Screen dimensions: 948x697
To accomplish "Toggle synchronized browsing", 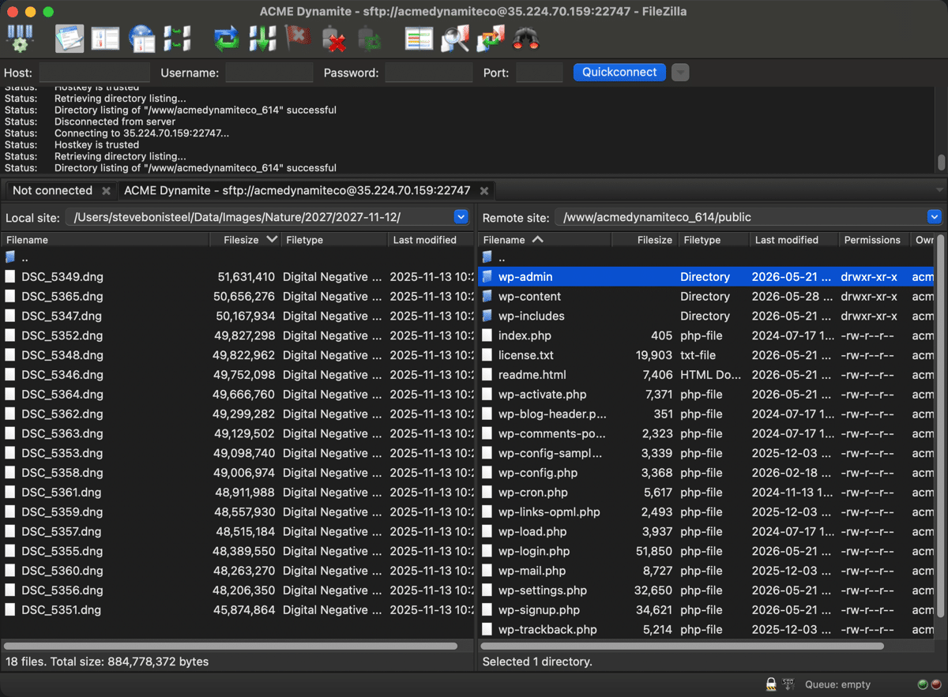I will [491, 38].
